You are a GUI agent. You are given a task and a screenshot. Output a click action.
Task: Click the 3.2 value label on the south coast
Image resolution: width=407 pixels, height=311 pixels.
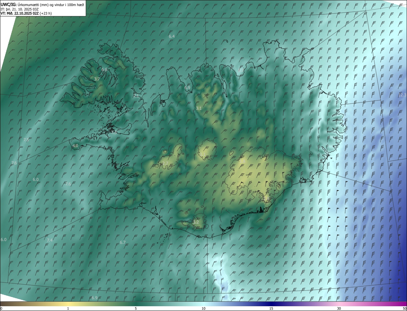click(x=196, y=222)
